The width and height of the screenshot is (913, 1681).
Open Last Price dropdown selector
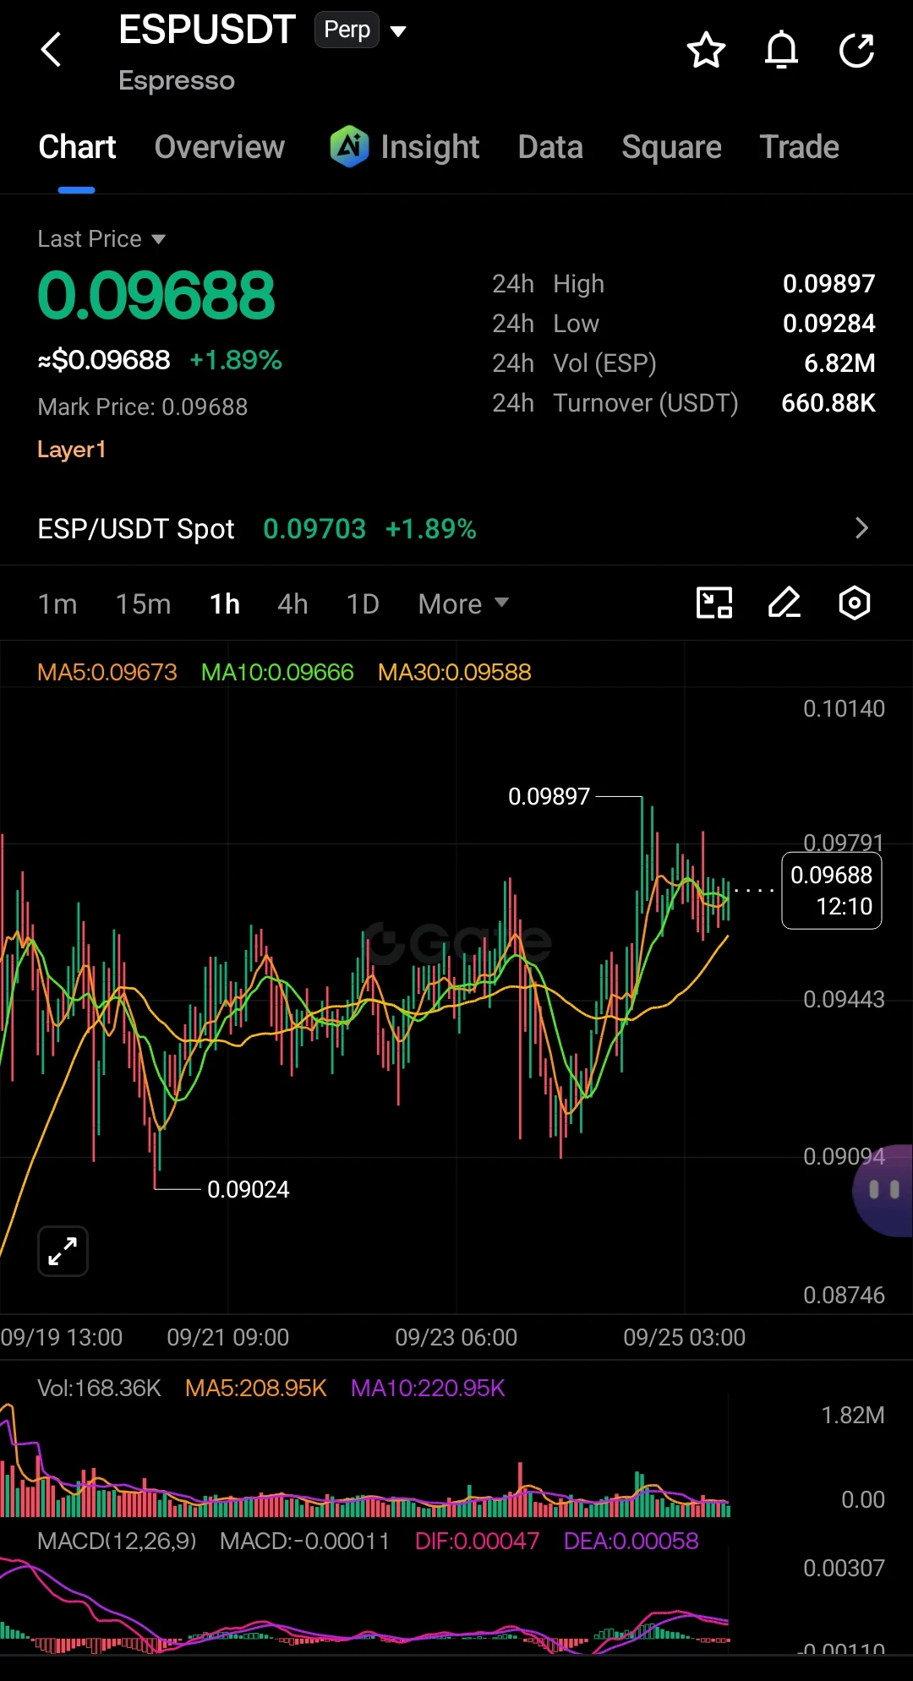pyautogui.click(x=101, y=239)
